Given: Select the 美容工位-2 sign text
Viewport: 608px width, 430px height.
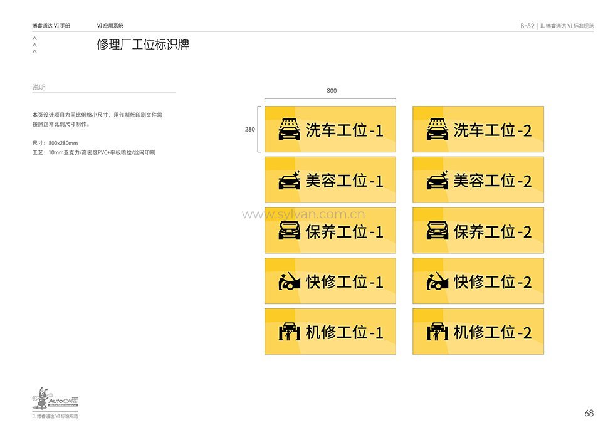Looking at the screenshot, I should click(493, 181).
